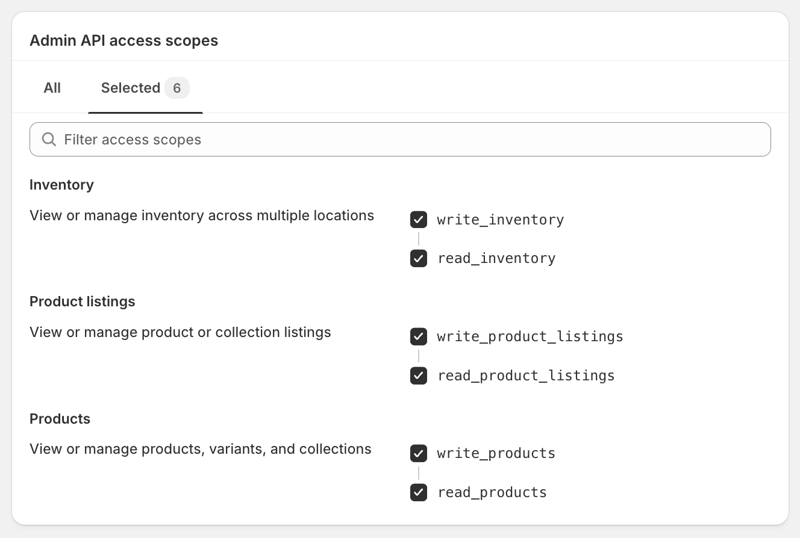Click the Inventory section heading
800x538 pixels.
tap(61, 185)
